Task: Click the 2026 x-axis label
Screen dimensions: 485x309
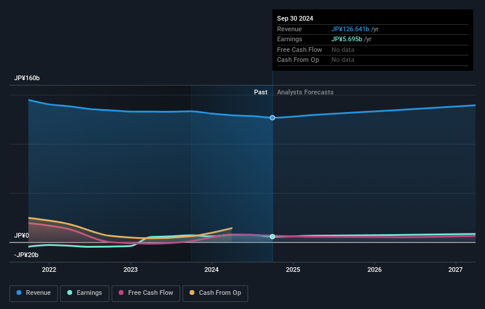Action: click(375, 269)
